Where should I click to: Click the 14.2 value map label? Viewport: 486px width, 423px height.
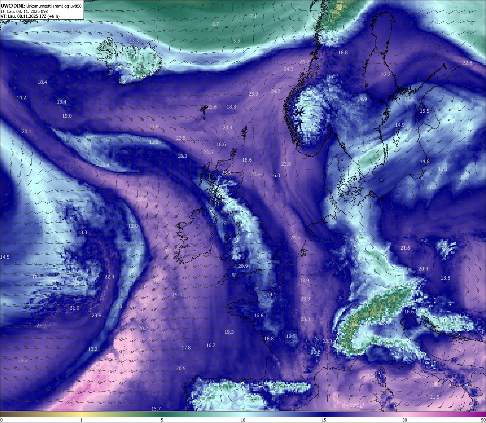pyautogui.click(x=21, y=97)
